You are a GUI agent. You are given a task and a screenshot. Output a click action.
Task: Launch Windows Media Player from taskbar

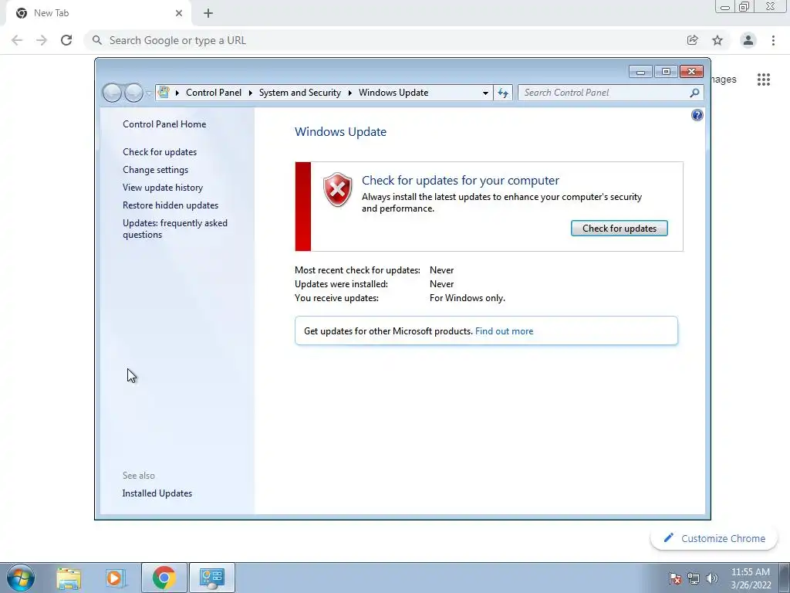[x=115, y=578]
